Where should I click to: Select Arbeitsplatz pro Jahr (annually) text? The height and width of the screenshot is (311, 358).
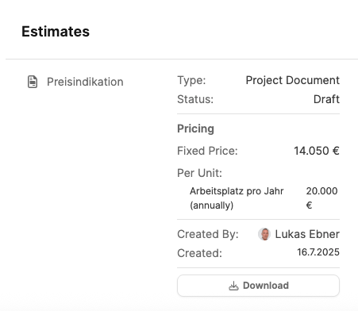click(x=237, y=198)
